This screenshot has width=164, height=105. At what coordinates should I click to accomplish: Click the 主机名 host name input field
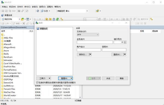pyautogui.click(x=95, y=42)
